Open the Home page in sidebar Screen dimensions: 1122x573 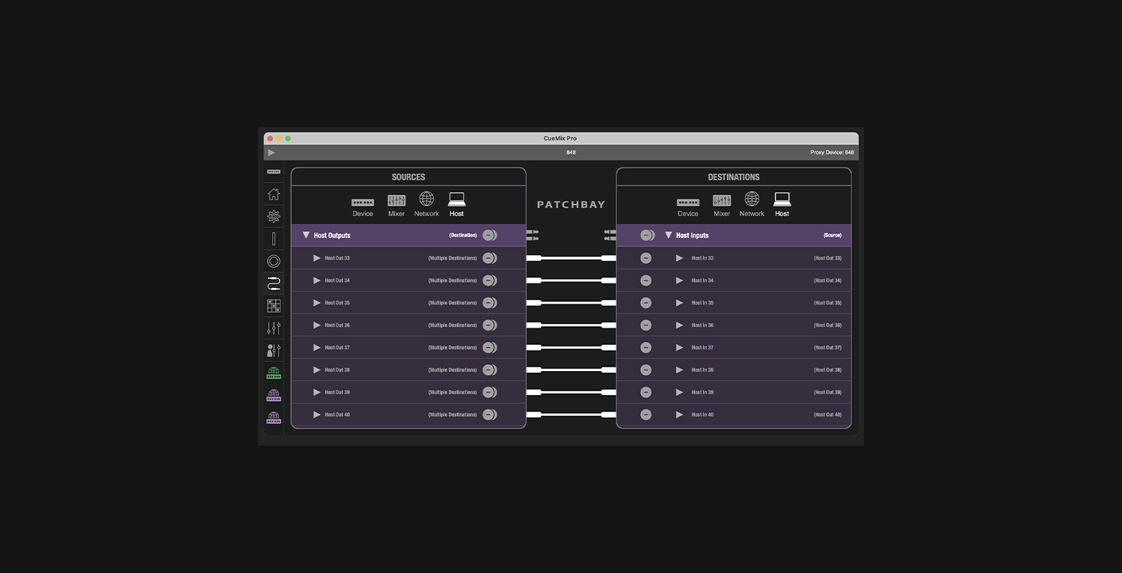[274, 194]
